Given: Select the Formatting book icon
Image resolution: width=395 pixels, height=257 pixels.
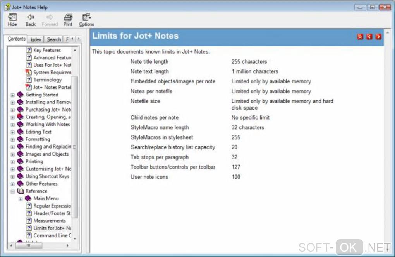Looking at the screenshot, I should [x=20, y=139].
